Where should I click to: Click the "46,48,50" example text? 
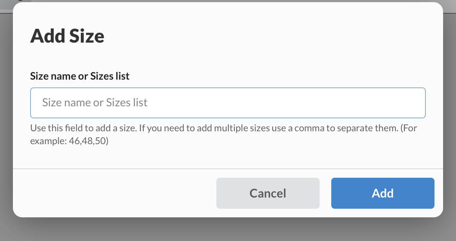coord(88,141)
